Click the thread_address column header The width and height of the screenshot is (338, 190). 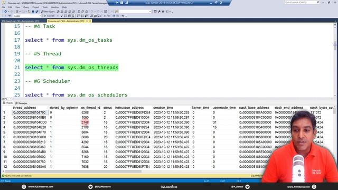(x=24, y=108)
